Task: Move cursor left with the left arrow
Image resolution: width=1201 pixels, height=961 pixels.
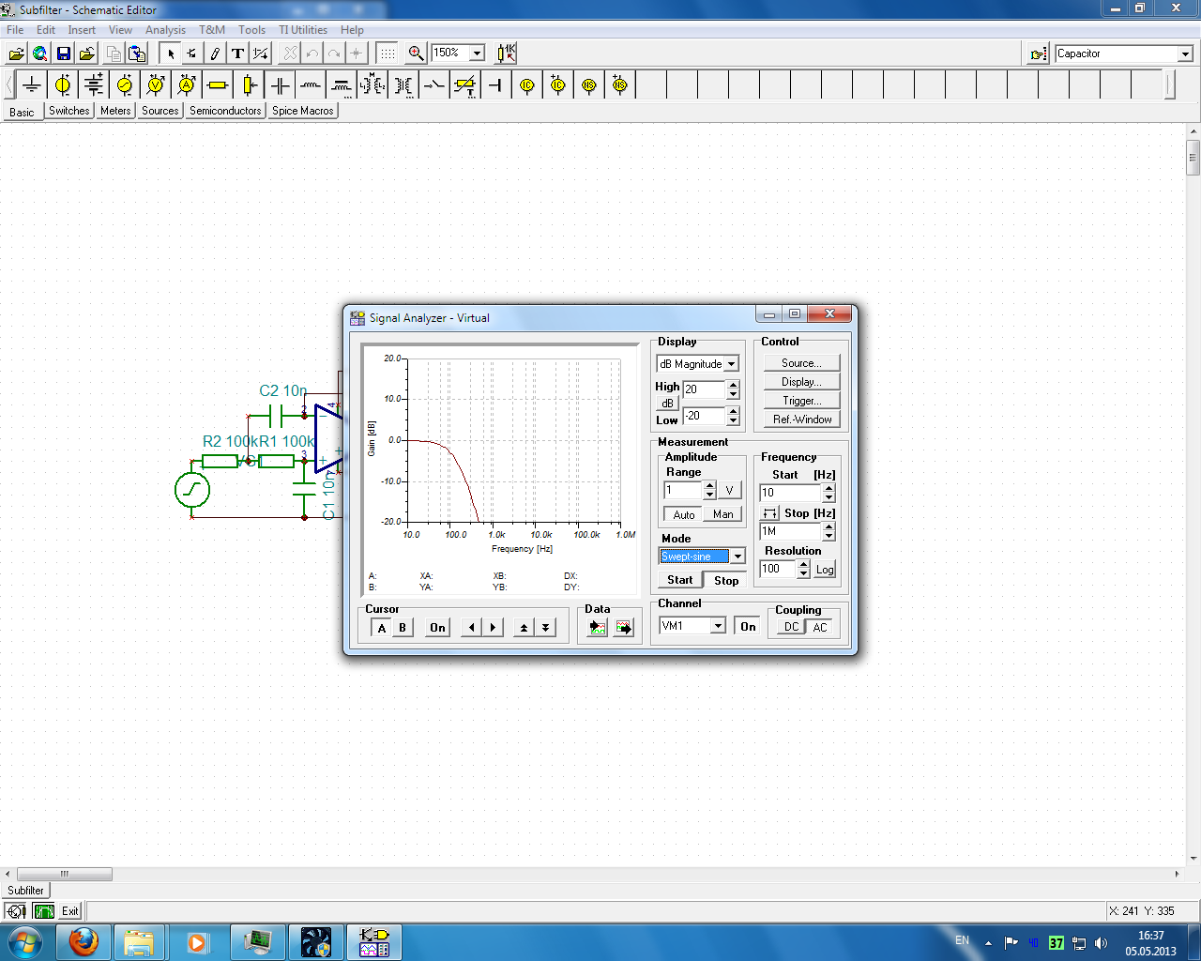Action: (472, 628)
